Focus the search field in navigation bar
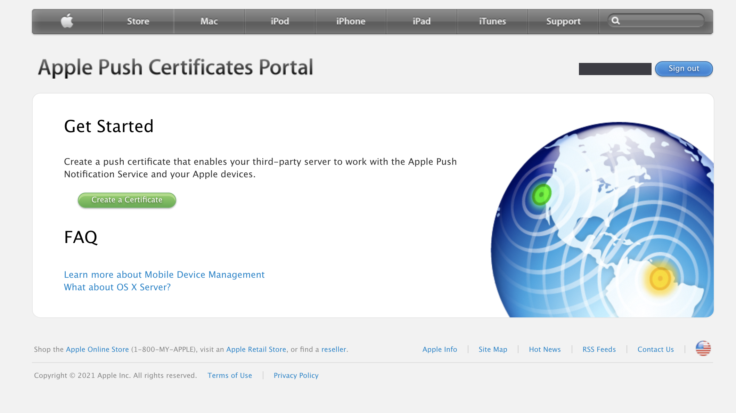The image size is (736, 413). (x=656, y=21)
